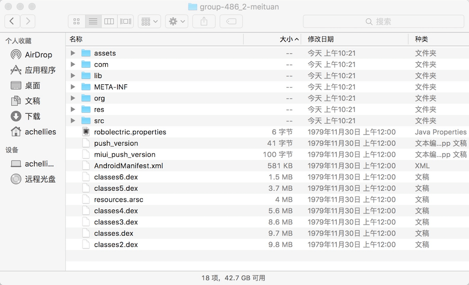Click the 个人收藏 sidebar section header
The image size is (469, 285).
18,41
